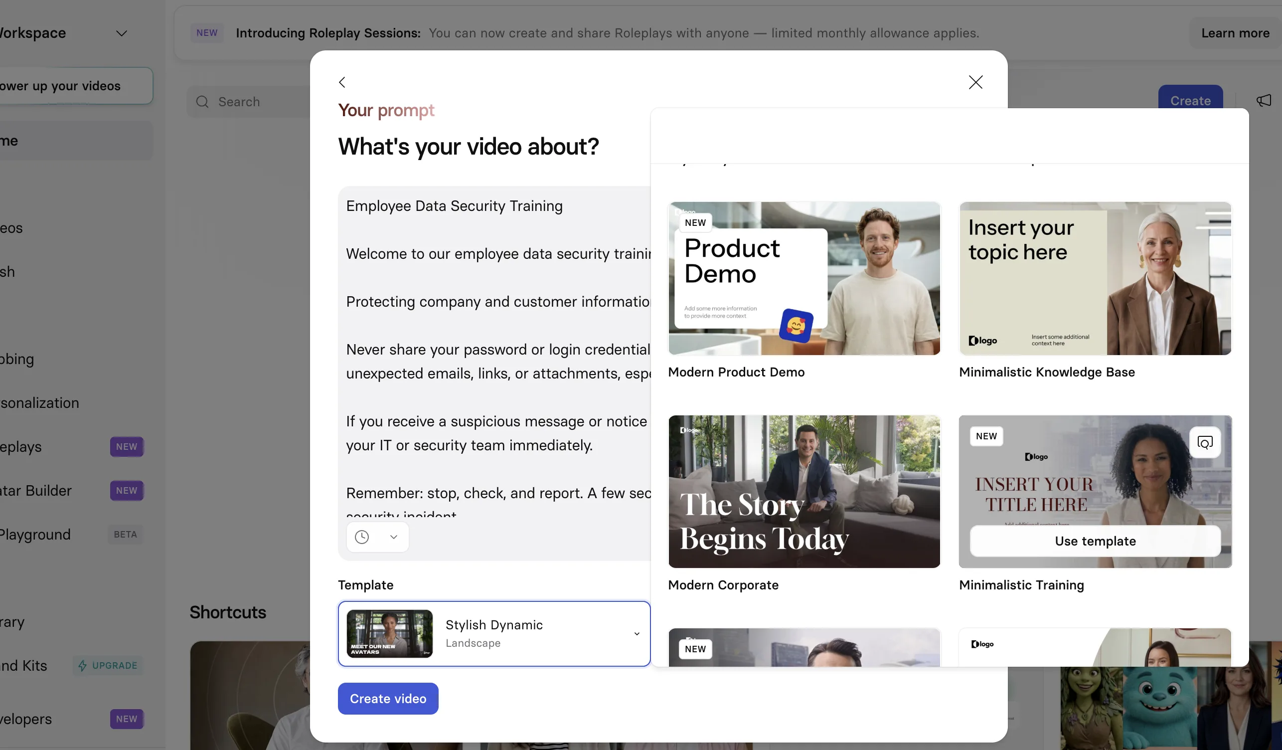Screen dimensions: 1282x750
Task: Click the Modern Product Demo title
Action: click(736, 372)
